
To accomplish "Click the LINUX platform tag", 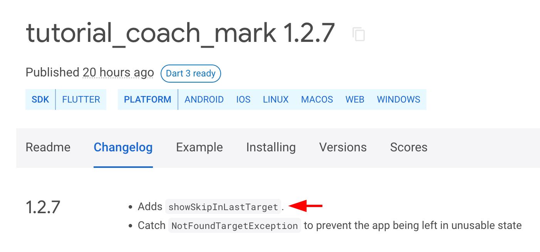I will click(x=276, y=99).
